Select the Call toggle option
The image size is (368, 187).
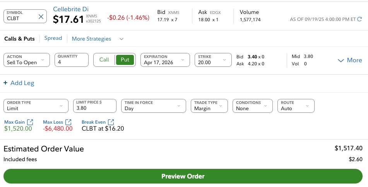click(104, 60)
